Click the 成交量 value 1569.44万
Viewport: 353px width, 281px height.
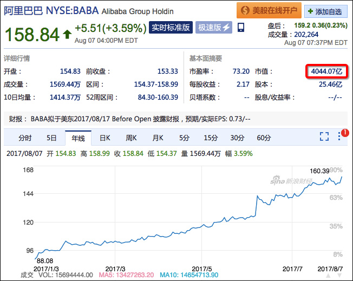65,84
